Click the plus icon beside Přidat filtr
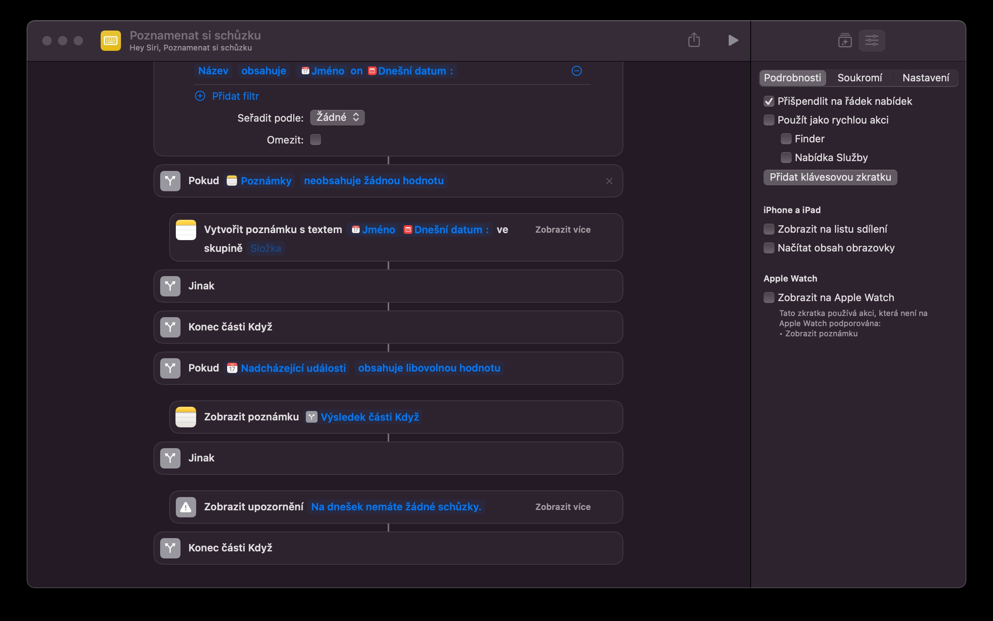The image size is (993, 621). click(200, 96)
